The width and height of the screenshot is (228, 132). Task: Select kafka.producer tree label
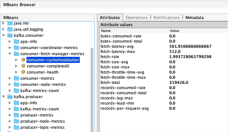click(28, 97)
